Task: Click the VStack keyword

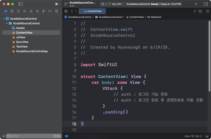Action: pyautogui.click(x=110, y=88)
